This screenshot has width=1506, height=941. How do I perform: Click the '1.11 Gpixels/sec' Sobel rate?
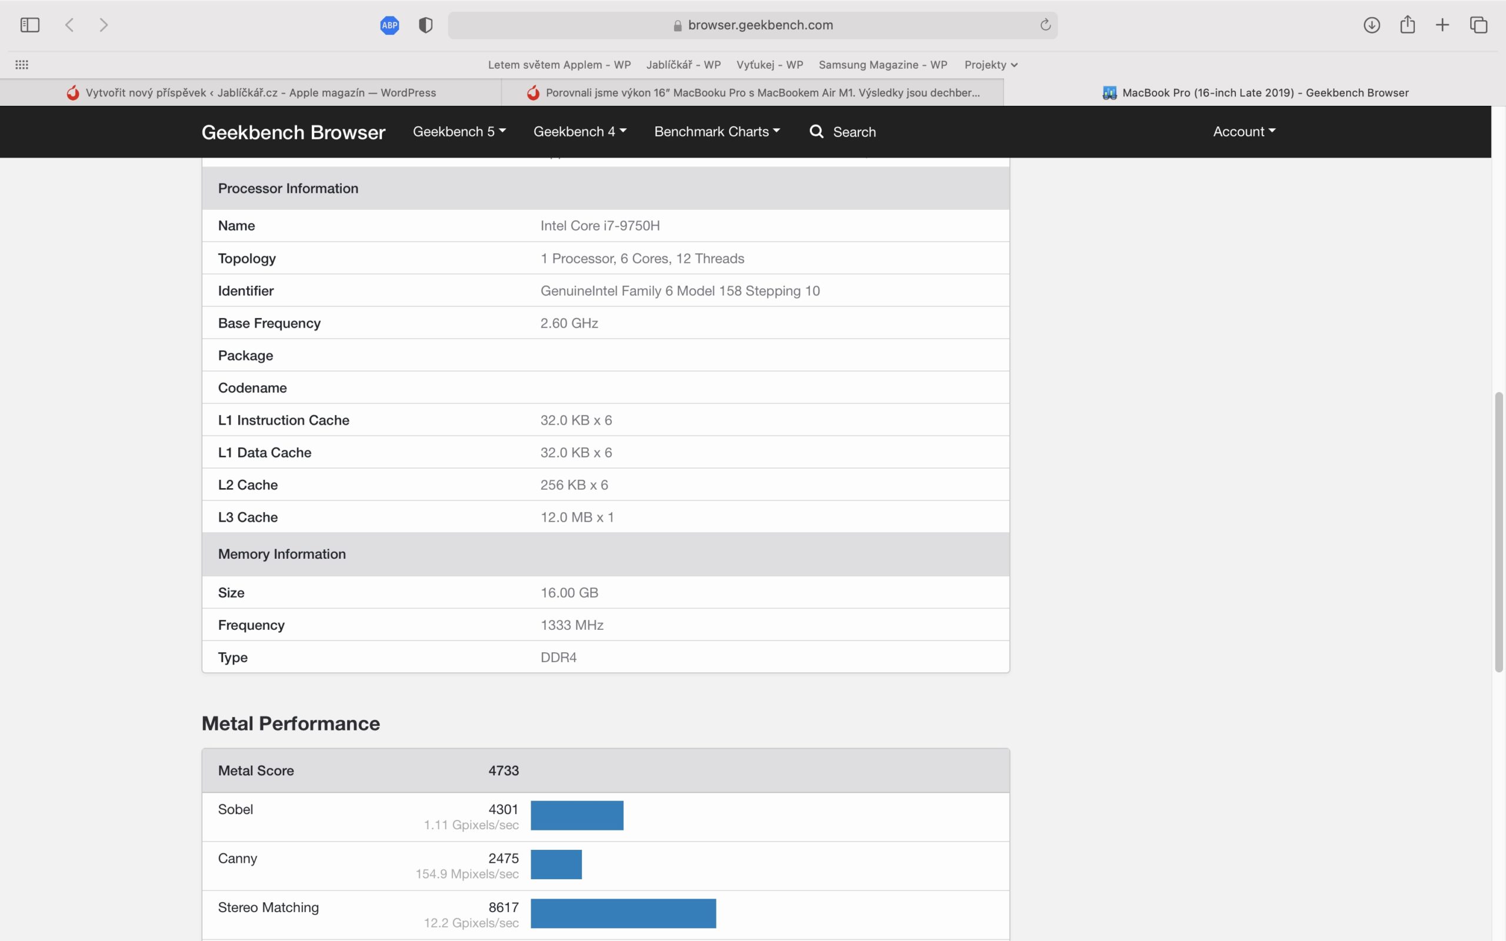coord(471,825)
